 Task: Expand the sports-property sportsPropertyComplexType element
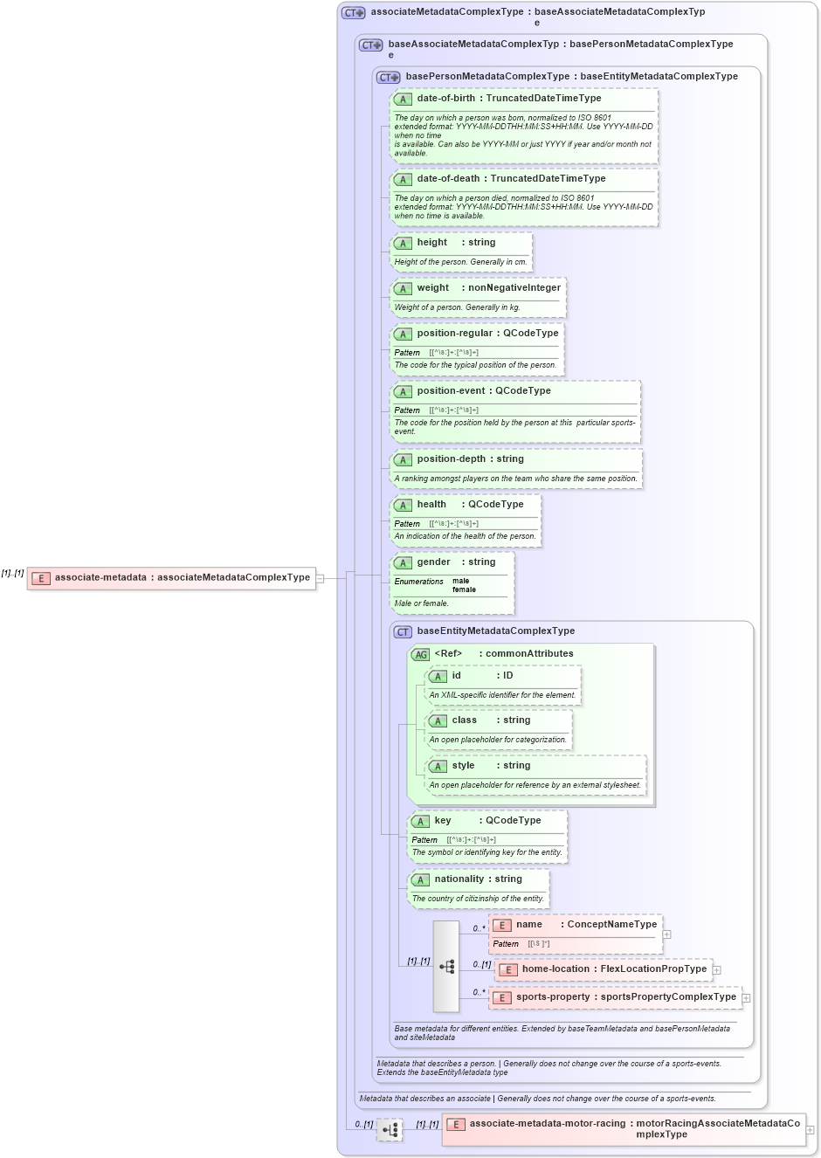[x=744, y=996]
